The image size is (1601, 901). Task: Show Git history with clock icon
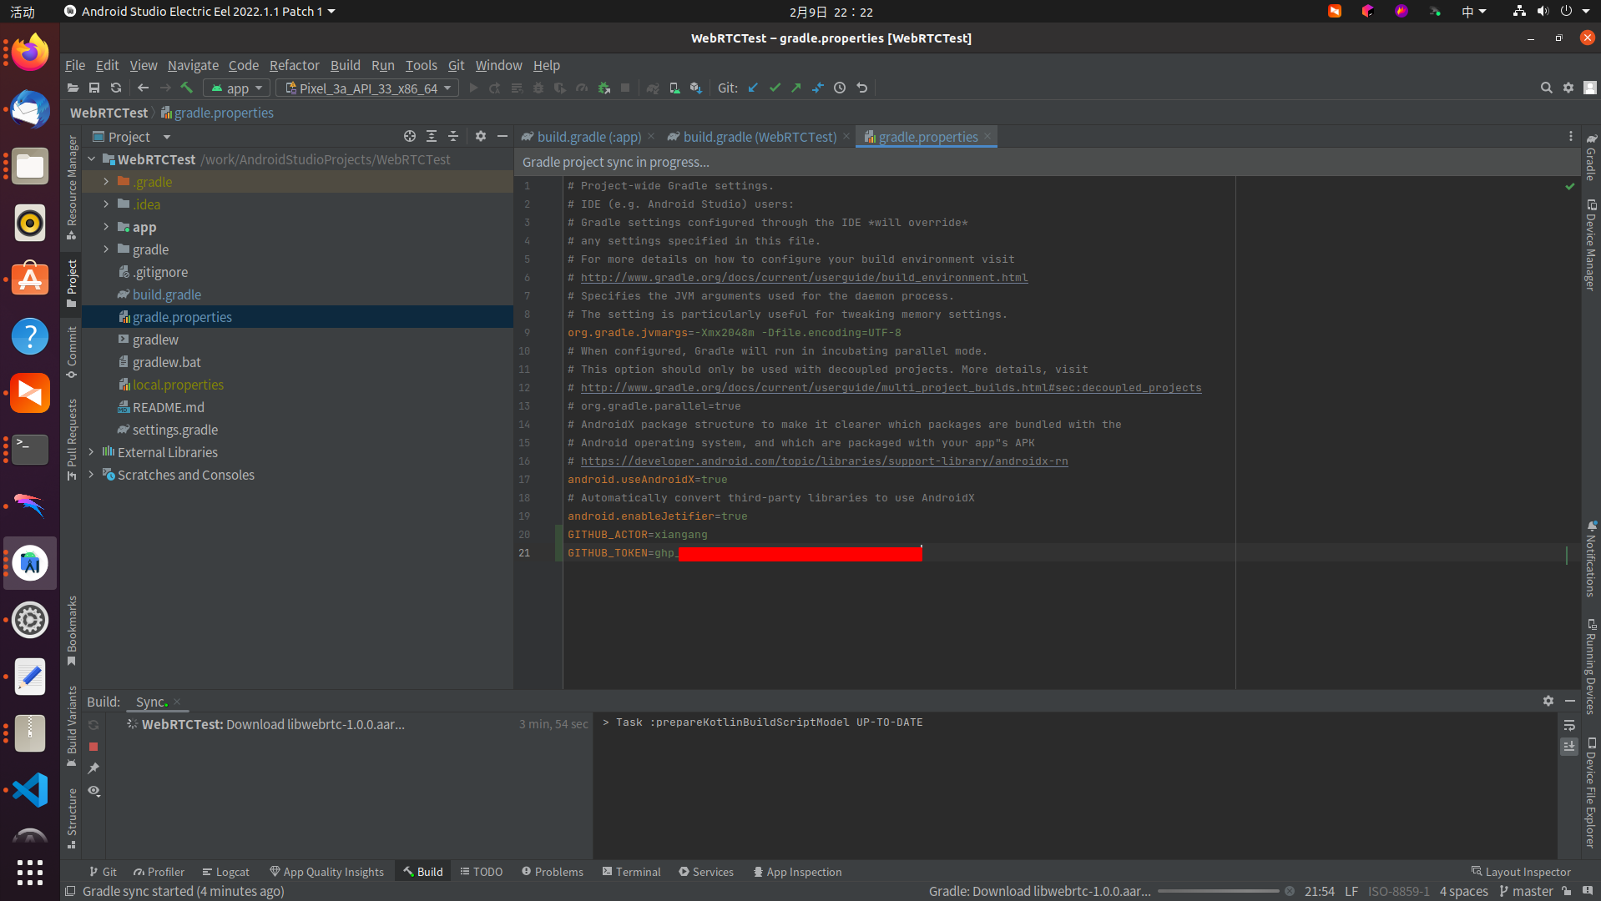(840, 88)
